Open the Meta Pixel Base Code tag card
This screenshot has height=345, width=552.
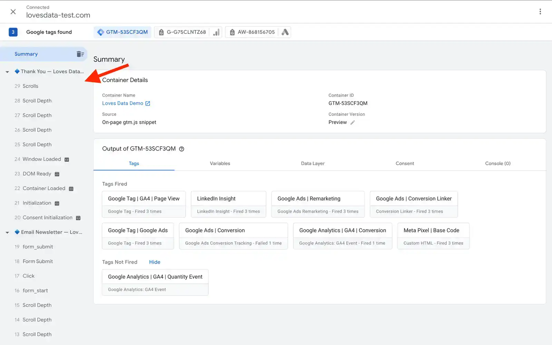[433, 236]
